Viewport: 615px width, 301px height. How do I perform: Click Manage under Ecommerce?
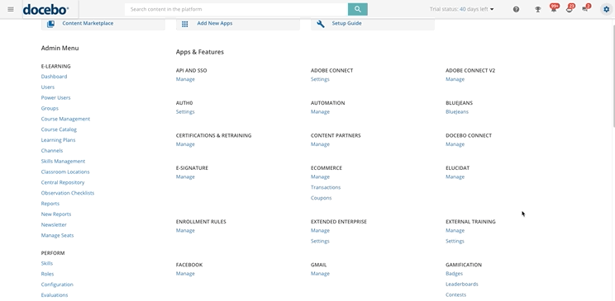click(x=320, y=176)
